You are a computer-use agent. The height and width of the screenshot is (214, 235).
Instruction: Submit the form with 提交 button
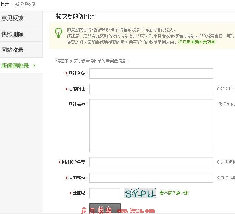click(x=105, y=208)
